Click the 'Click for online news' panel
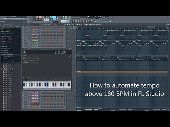170x127 pixels. tap(104, 21)
